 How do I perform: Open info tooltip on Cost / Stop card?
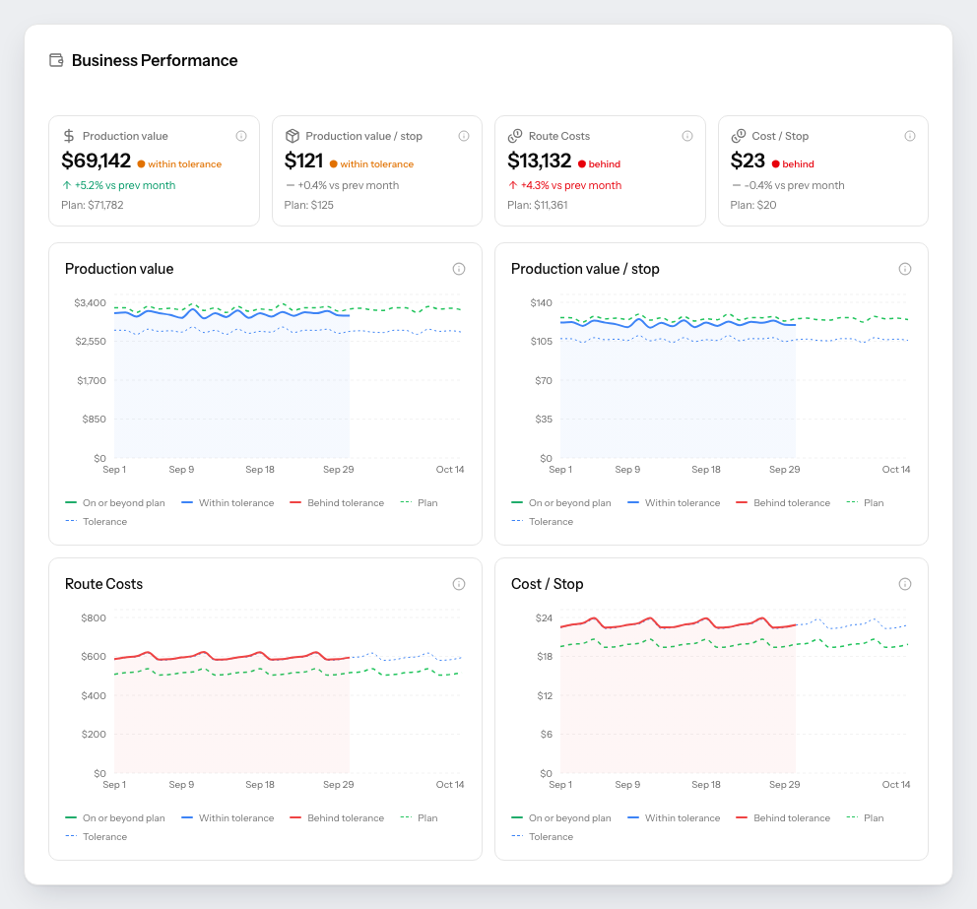[910, 136]
